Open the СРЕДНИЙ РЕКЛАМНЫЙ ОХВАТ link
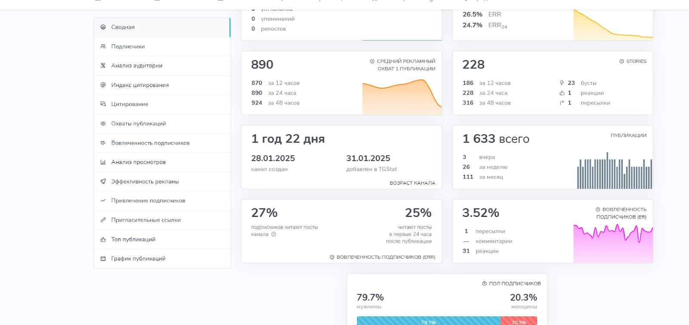689x325 pixels. tap(403, 65)
